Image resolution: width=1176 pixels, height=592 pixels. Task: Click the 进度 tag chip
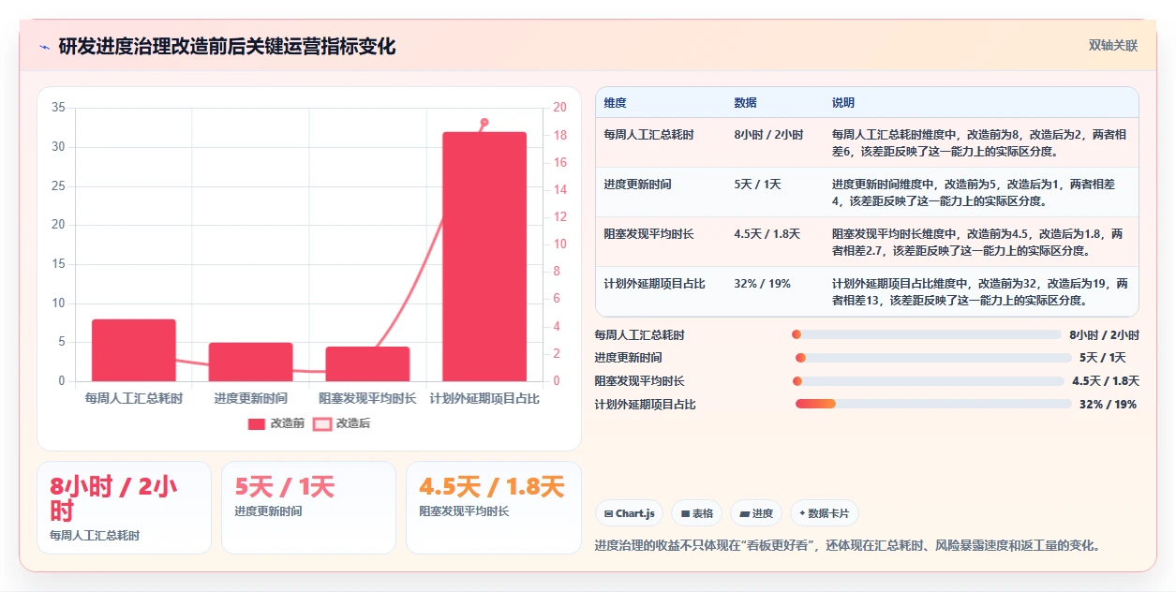coord(756,513)
